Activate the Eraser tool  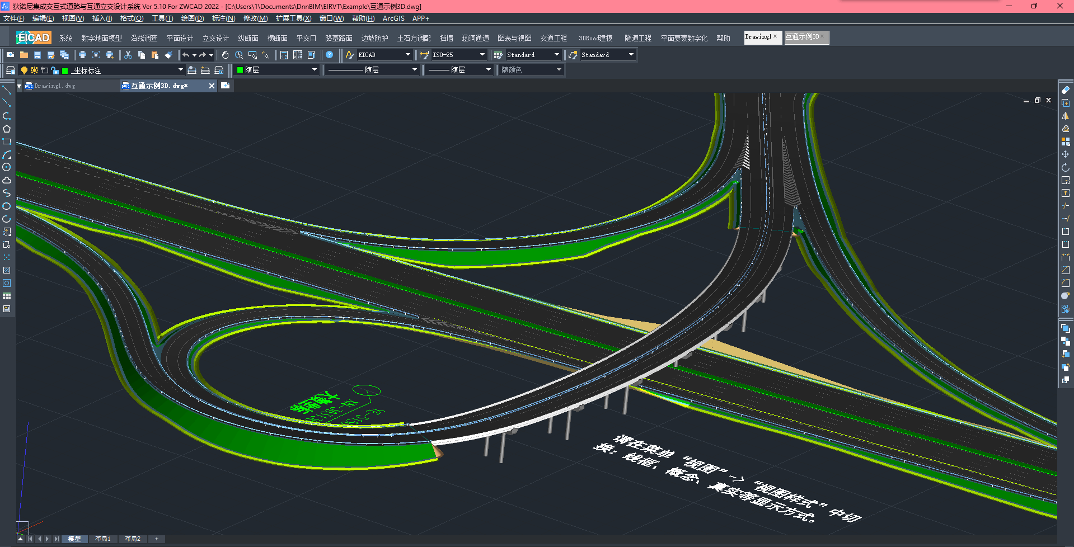pyautogui.click(x=1065, y=90)
